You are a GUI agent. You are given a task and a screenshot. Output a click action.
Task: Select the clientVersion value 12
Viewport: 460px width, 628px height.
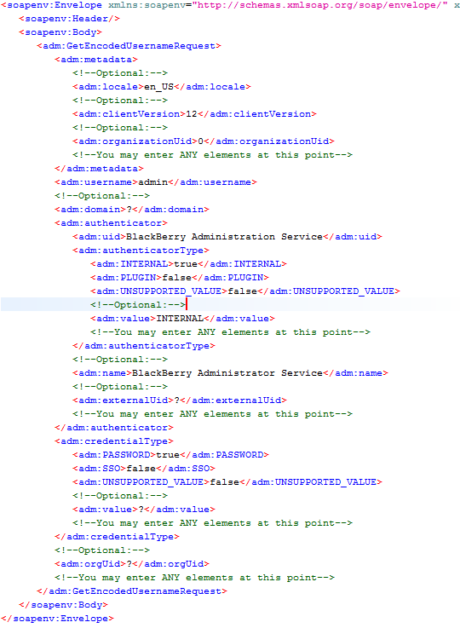[x=192, y=114]
